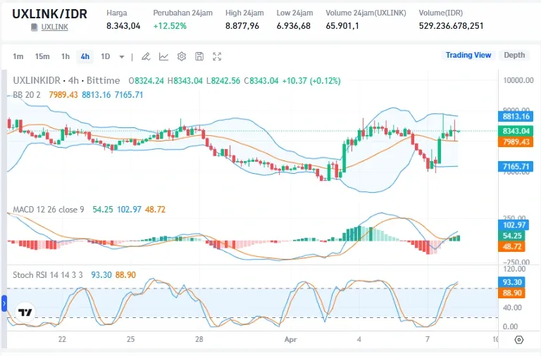Click the 10000.00 price axis label
The width and height of the screenshot is (541, 356).
click(518, 80)
